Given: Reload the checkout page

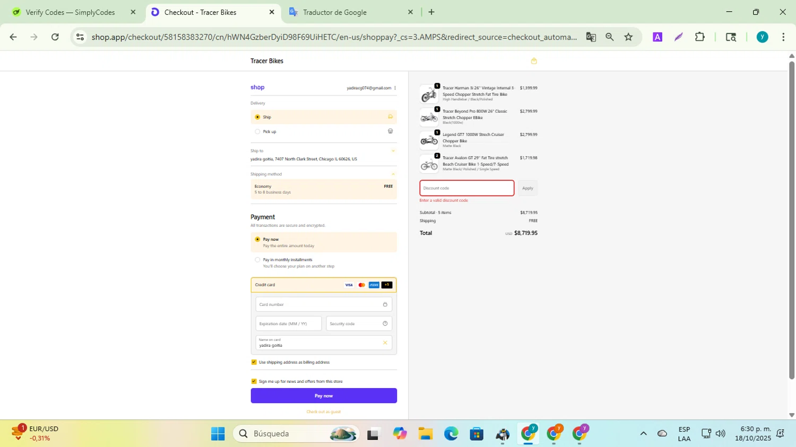Looking at the screenshot, I should pyautogui.click(x=55, y=37).
